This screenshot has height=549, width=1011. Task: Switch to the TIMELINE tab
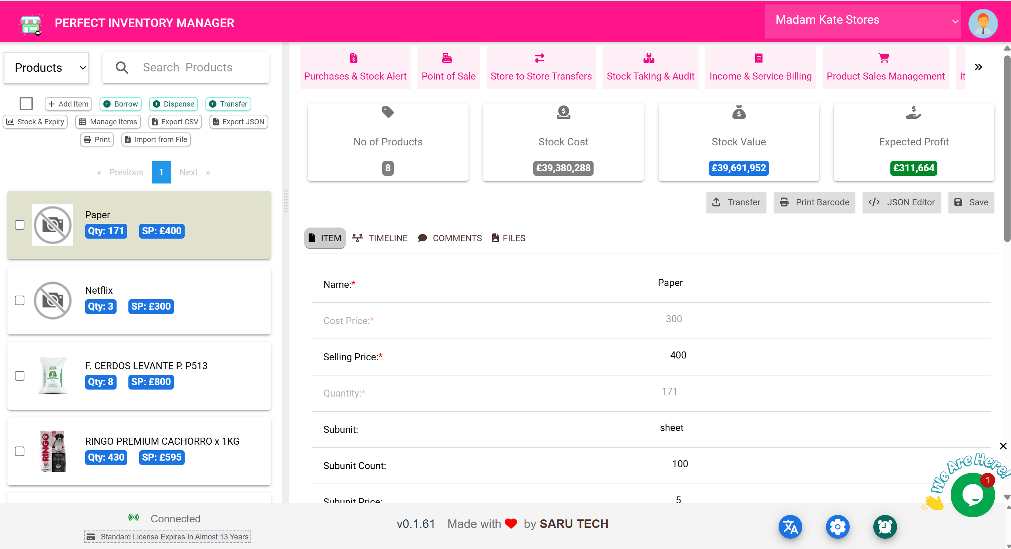pyautogui.click(x=380, y=238)
